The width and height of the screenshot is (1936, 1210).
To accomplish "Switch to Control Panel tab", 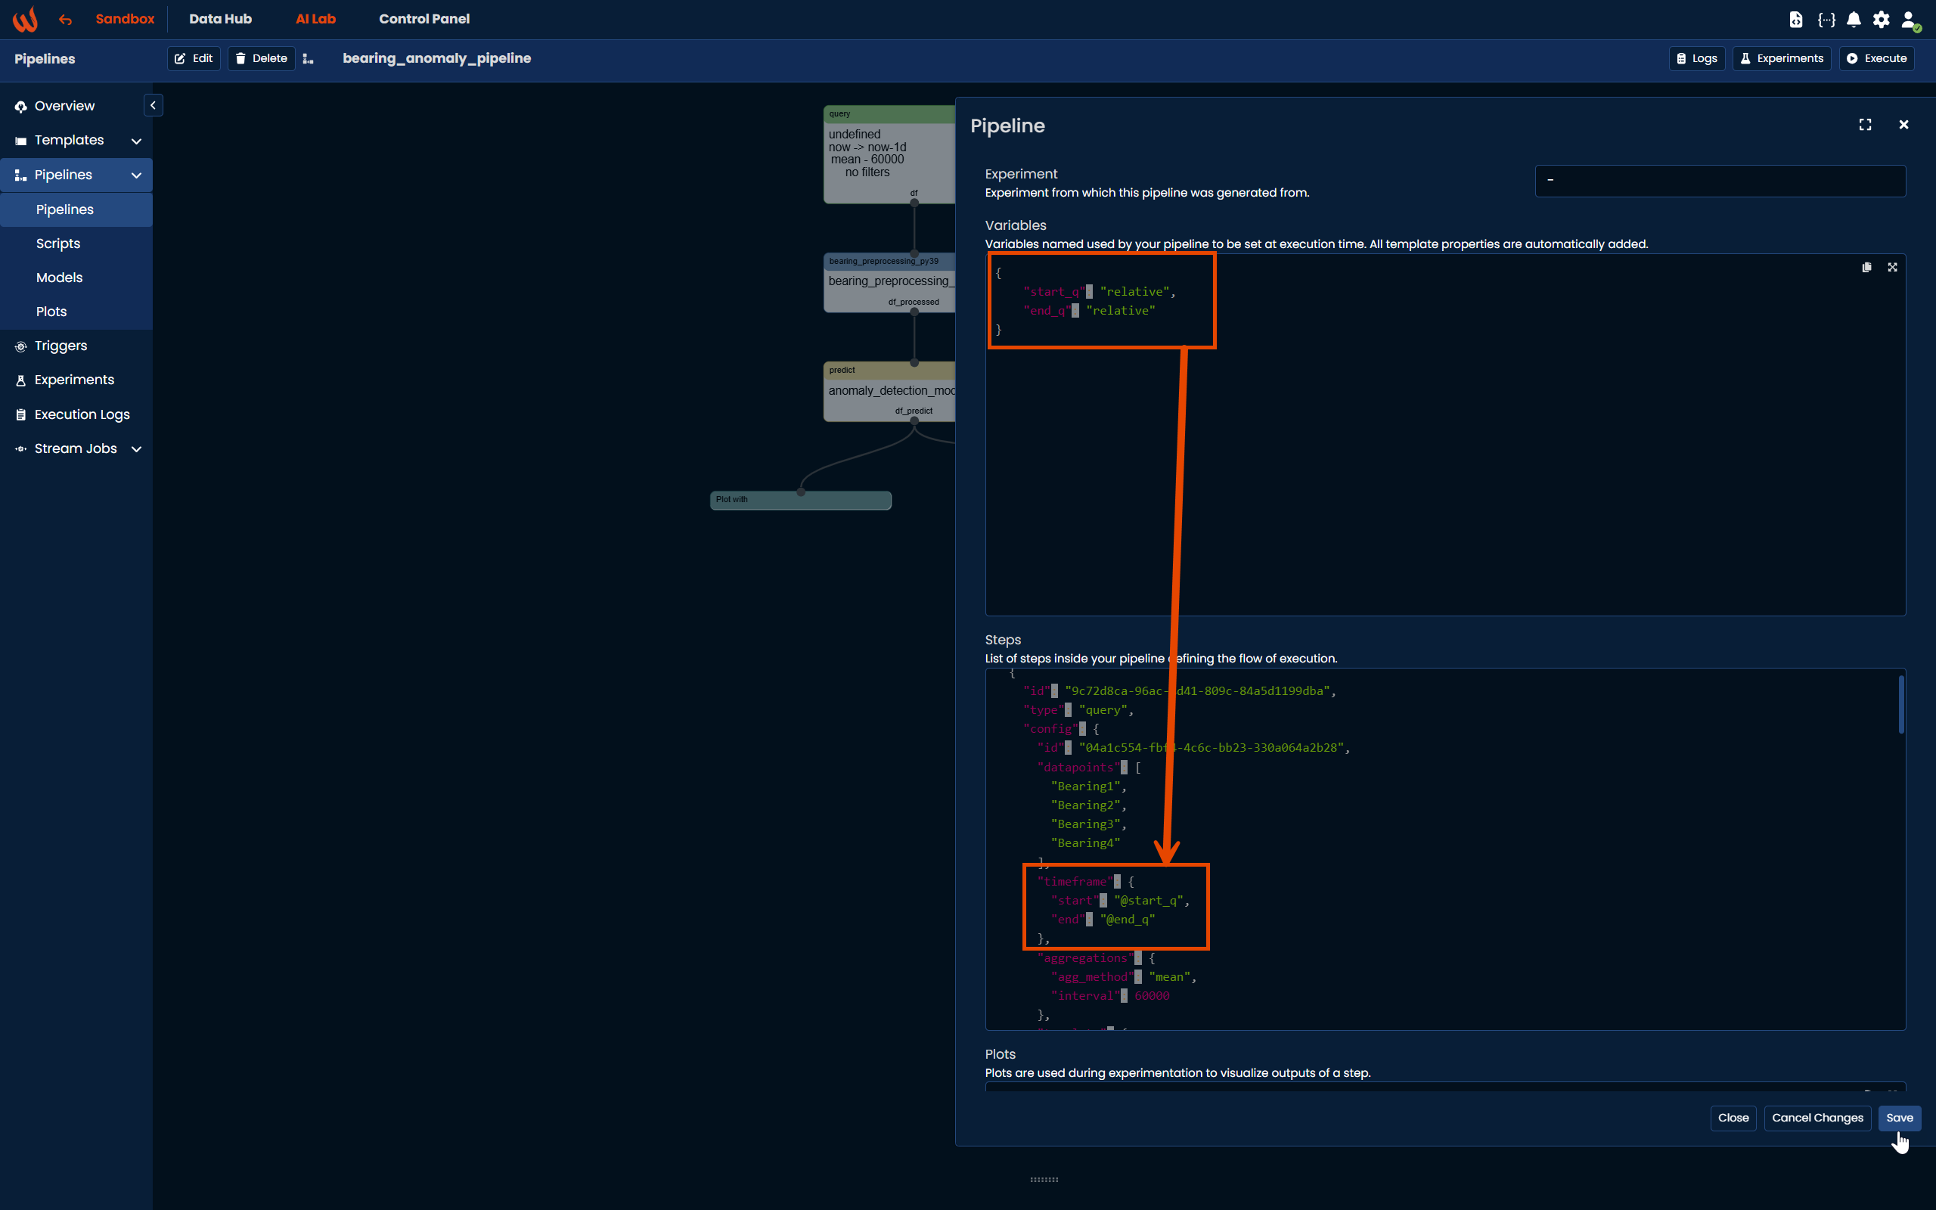I will pos(424,18).
